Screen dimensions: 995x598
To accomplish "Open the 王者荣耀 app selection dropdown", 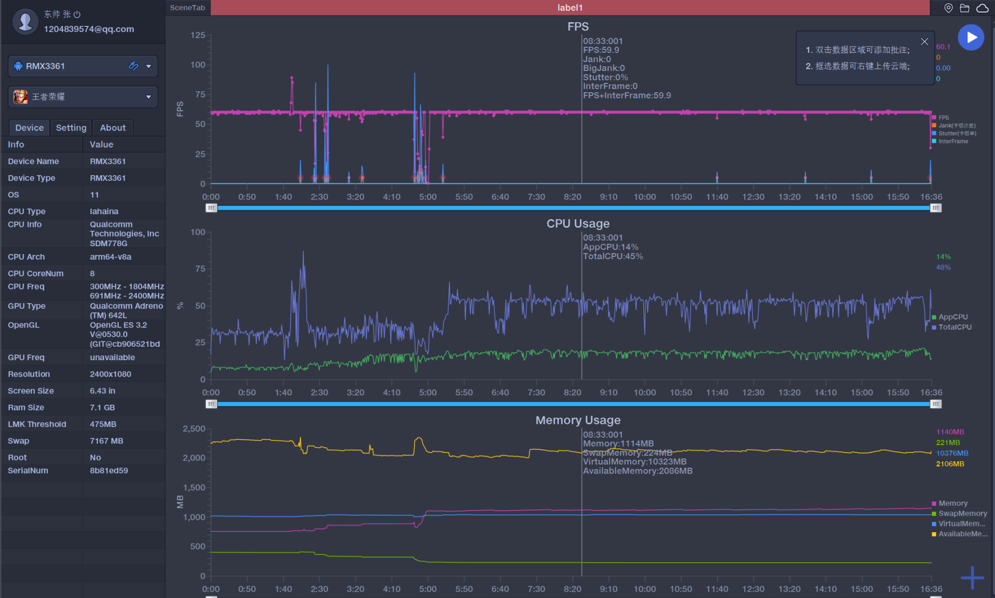I will pos(149,97).
